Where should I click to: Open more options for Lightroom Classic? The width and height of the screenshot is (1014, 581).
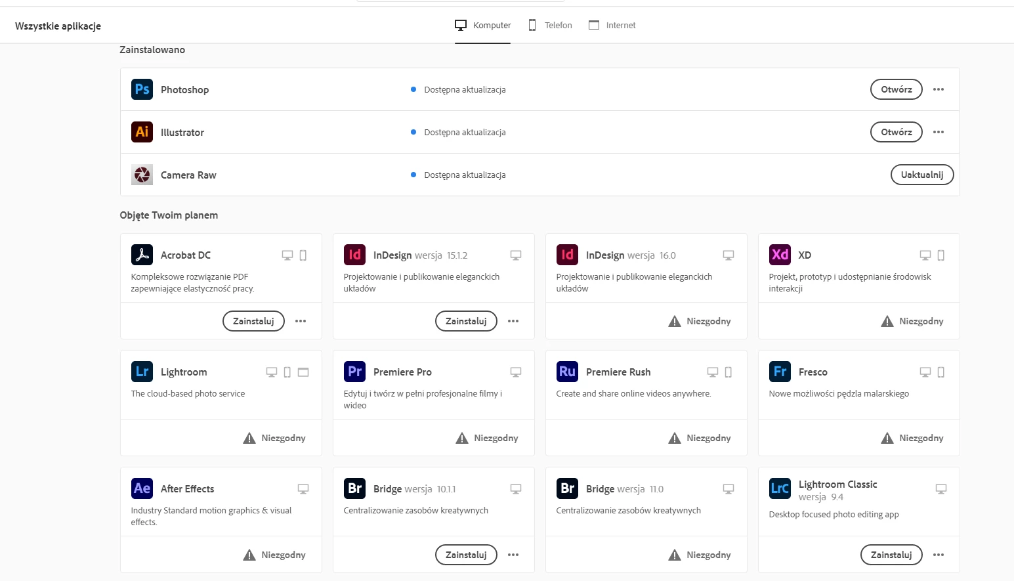tap(939, 555)
